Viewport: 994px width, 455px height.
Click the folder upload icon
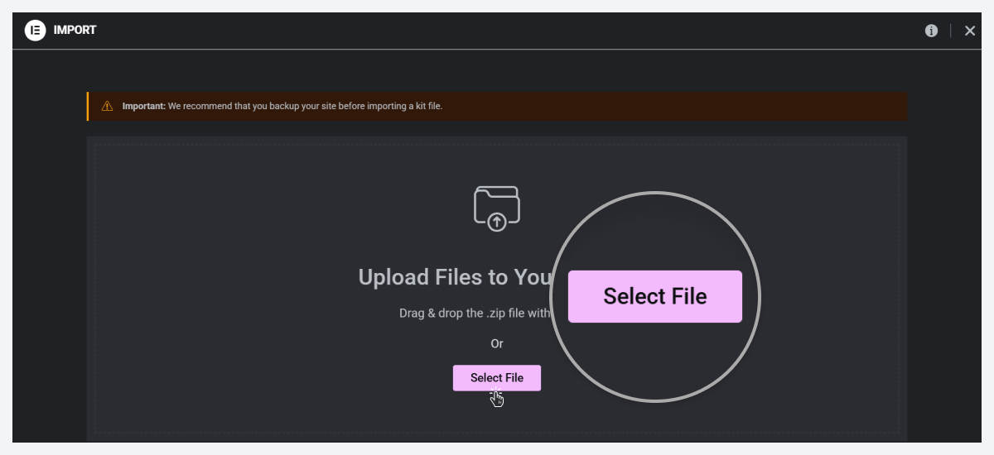coord(496,208)
